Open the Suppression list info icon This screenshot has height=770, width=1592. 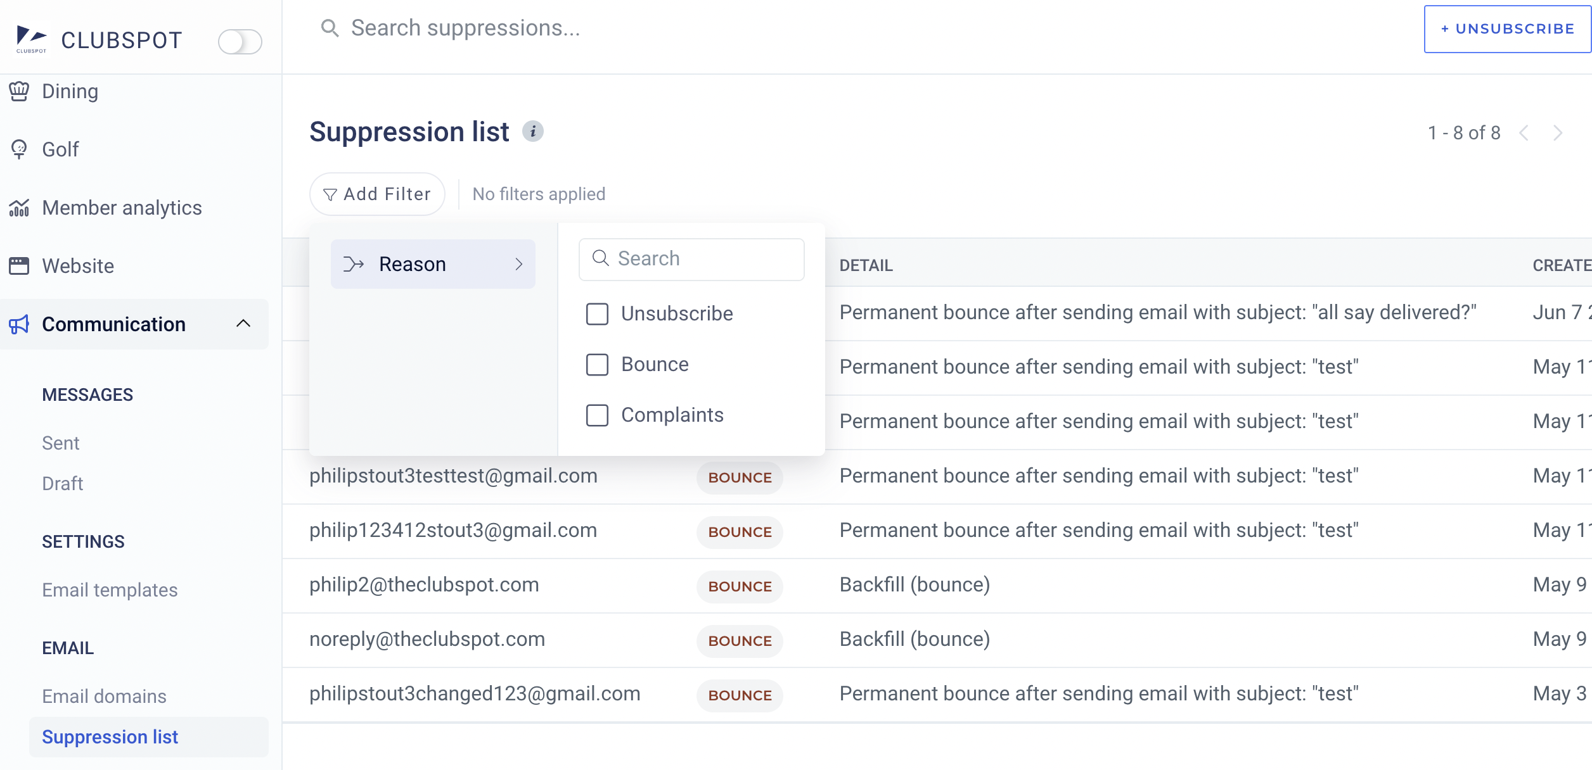(533, 132)
